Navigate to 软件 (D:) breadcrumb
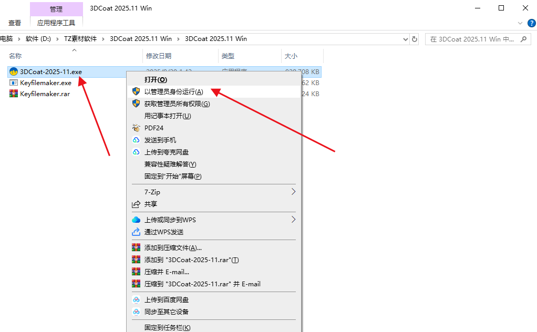 (x=38, y=39)
